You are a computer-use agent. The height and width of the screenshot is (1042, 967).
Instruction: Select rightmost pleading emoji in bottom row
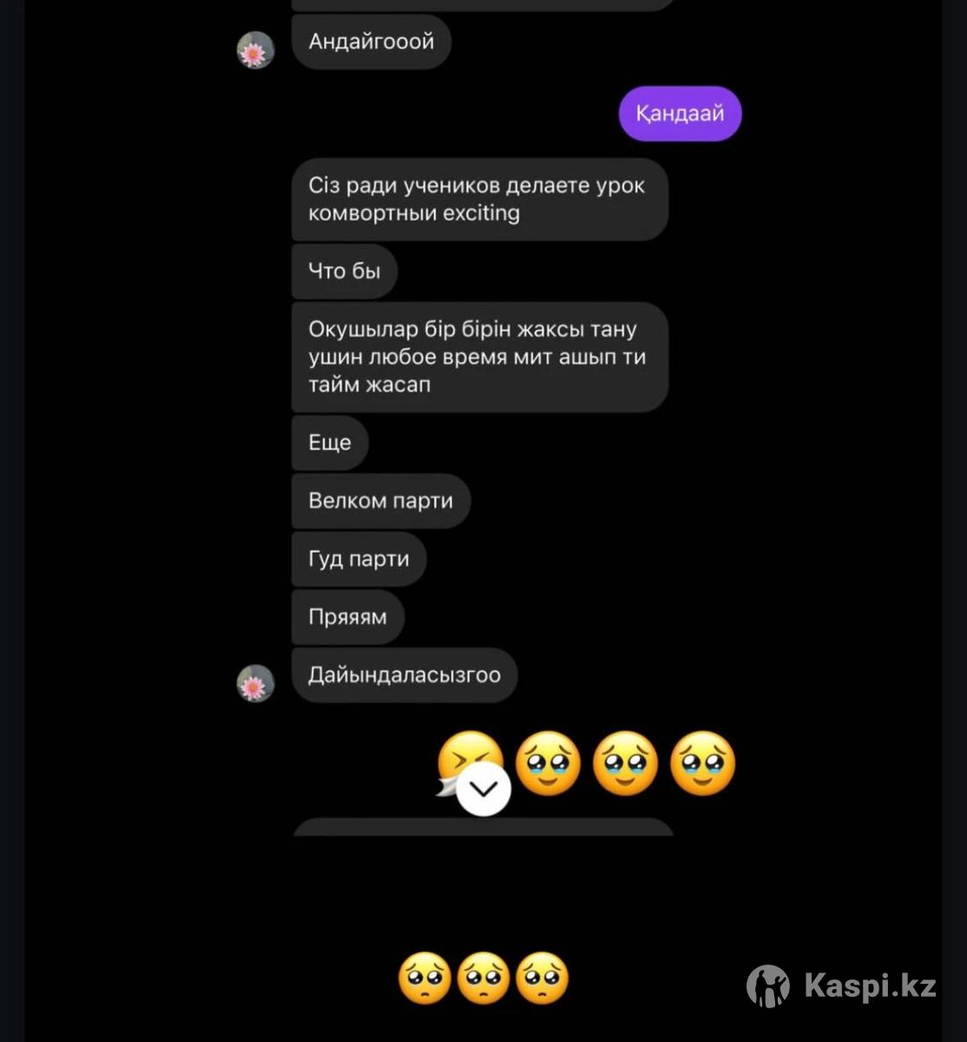tap(543, 979)
